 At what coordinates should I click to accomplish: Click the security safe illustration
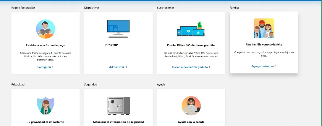point(119,106)
